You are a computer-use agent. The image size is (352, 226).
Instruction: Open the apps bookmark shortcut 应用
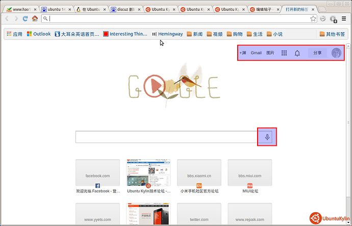tap(14, 34)
